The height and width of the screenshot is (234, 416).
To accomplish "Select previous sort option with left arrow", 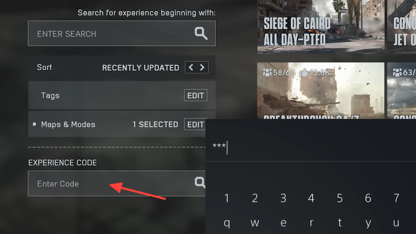I will pyautogui.click(x=191, y=67).
